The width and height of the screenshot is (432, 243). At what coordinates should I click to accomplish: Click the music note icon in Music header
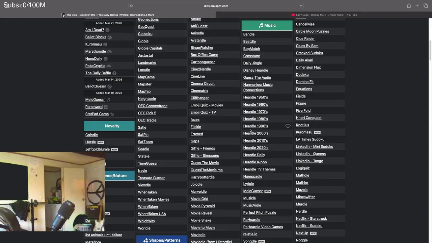click(261, 25)
